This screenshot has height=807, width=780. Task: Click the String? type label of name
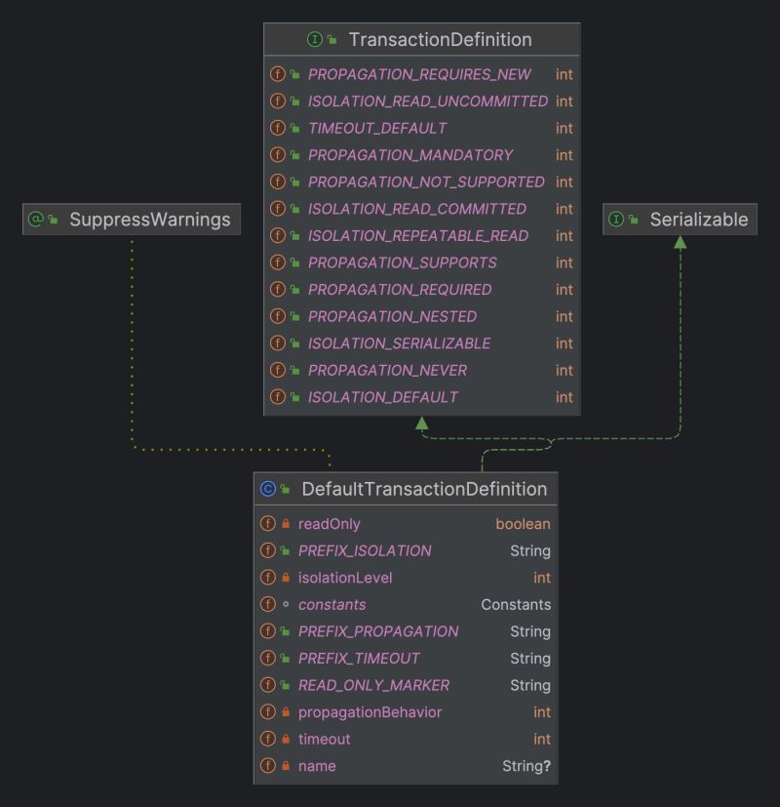[523, 767]
